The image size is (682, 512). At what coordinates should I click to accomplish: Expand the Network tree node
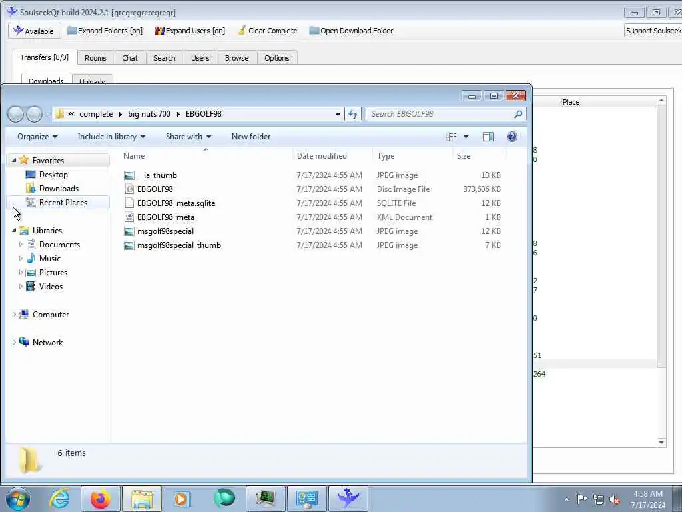[x=14, y=343]
